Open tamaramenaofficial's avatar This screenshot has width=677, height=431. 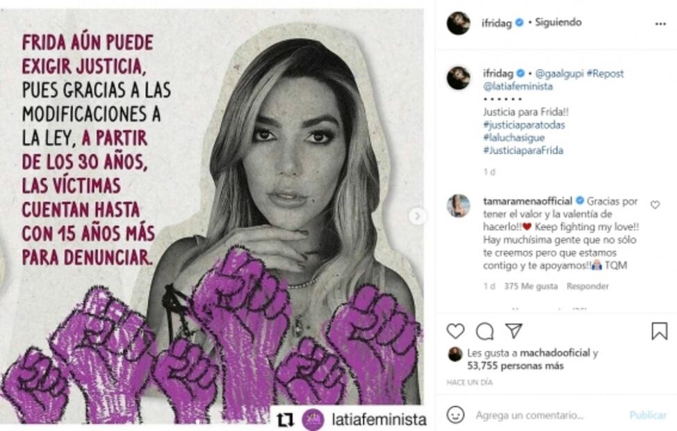[459, 206]
